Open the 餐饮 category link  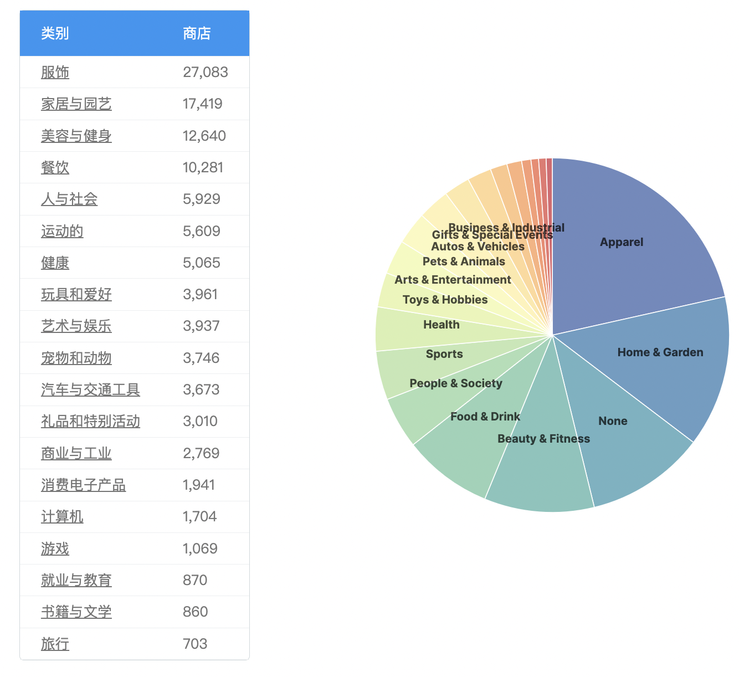(x=55, y=167)
